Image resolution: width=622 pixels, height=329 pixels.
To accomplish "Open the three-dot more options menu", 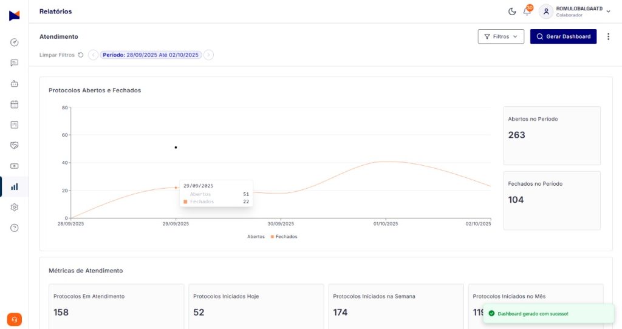I will [608, 36].
